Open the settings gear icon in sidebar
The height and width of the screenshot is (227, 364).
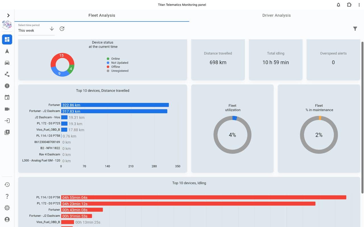click(7, 208)
